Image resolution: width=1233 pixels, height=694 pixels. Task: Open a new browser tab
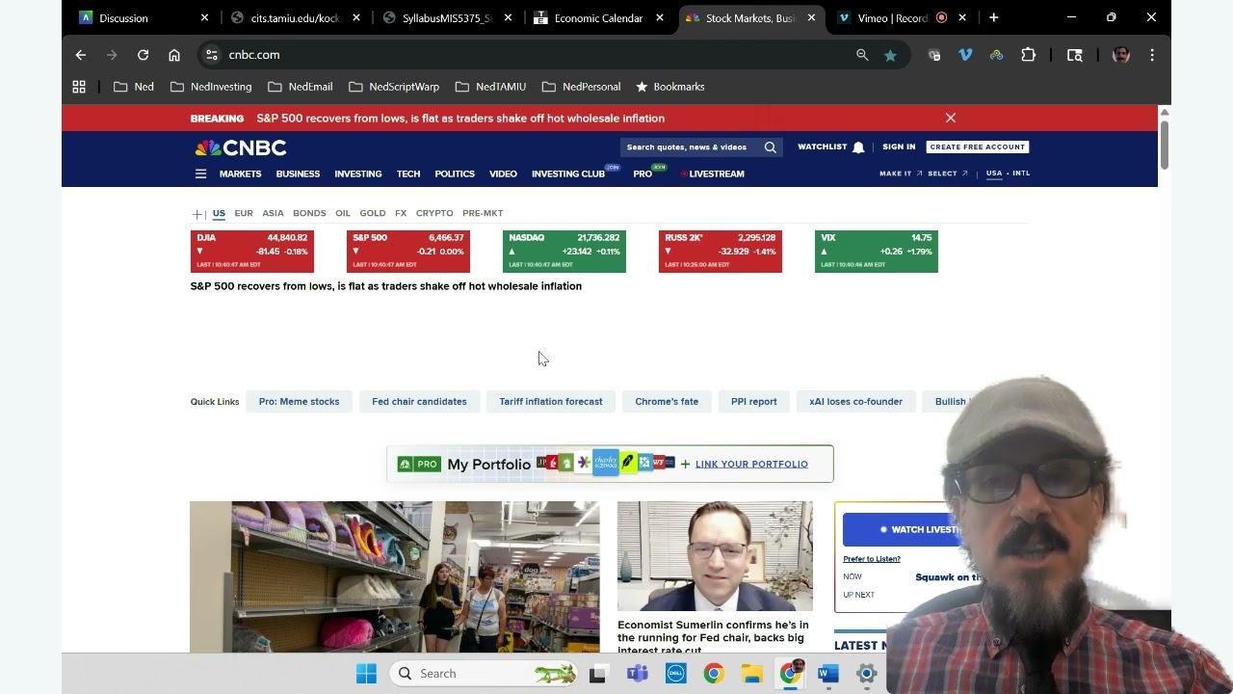(x=993, y=17)
